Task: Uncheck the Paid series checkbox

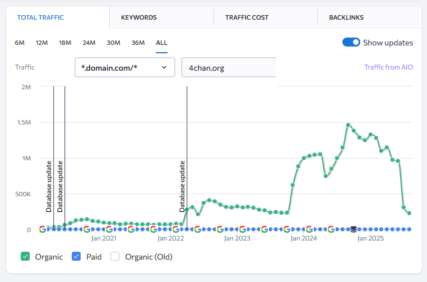Action: click(x=76, y=256)
